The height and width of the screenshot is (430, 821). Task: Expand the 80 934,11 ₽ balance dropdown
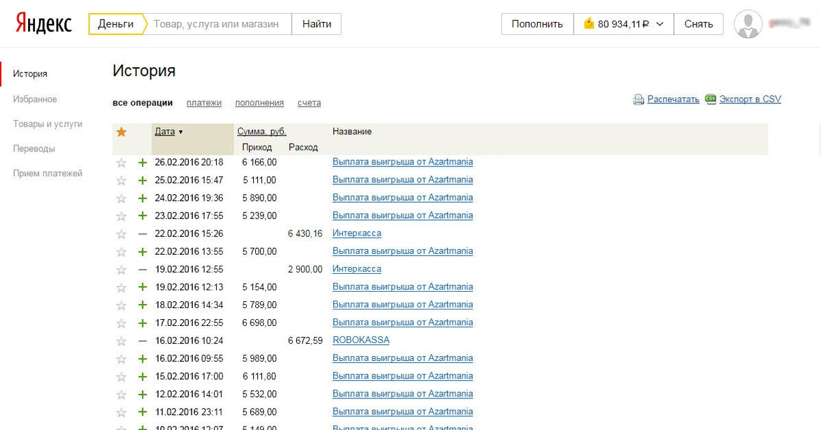coord(660,24)
